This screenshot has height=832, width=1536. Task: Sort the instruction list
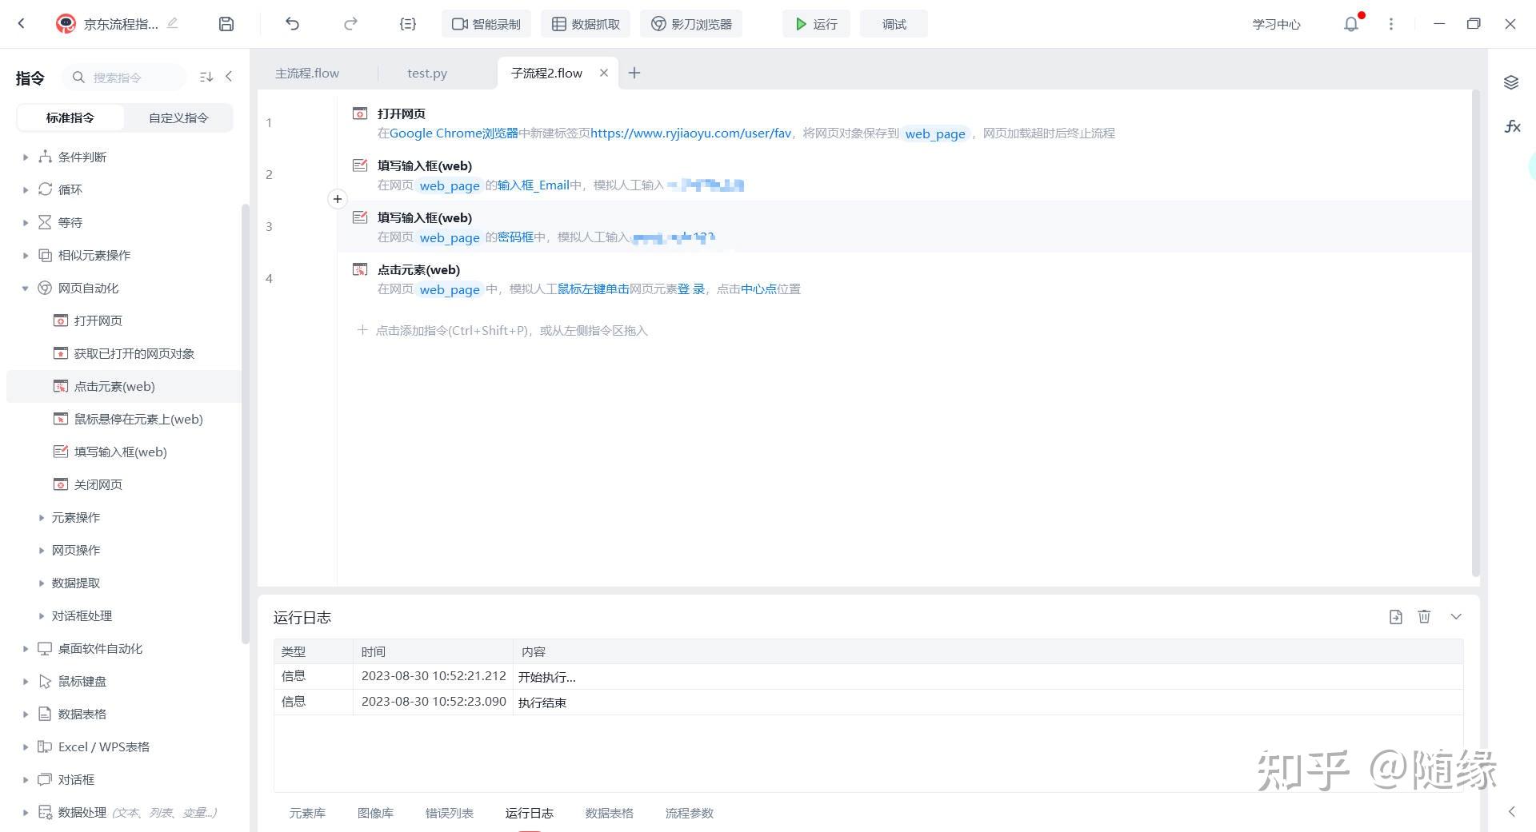click(x=206, y=76)
